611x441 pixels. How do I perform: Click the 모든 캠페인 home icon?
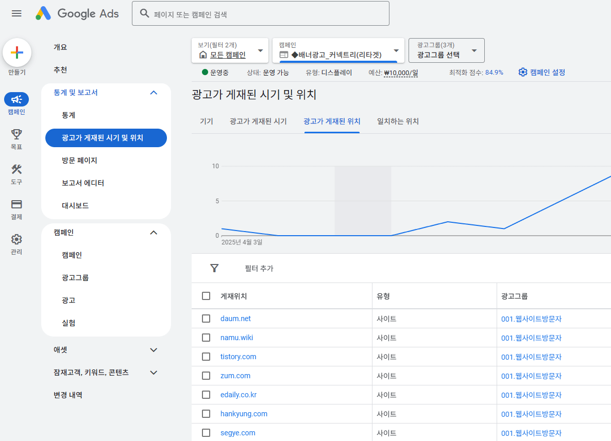[x=202, y=55]
